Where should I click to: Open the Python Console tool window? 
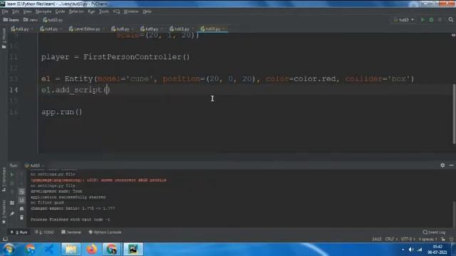[x=105, y=233]
